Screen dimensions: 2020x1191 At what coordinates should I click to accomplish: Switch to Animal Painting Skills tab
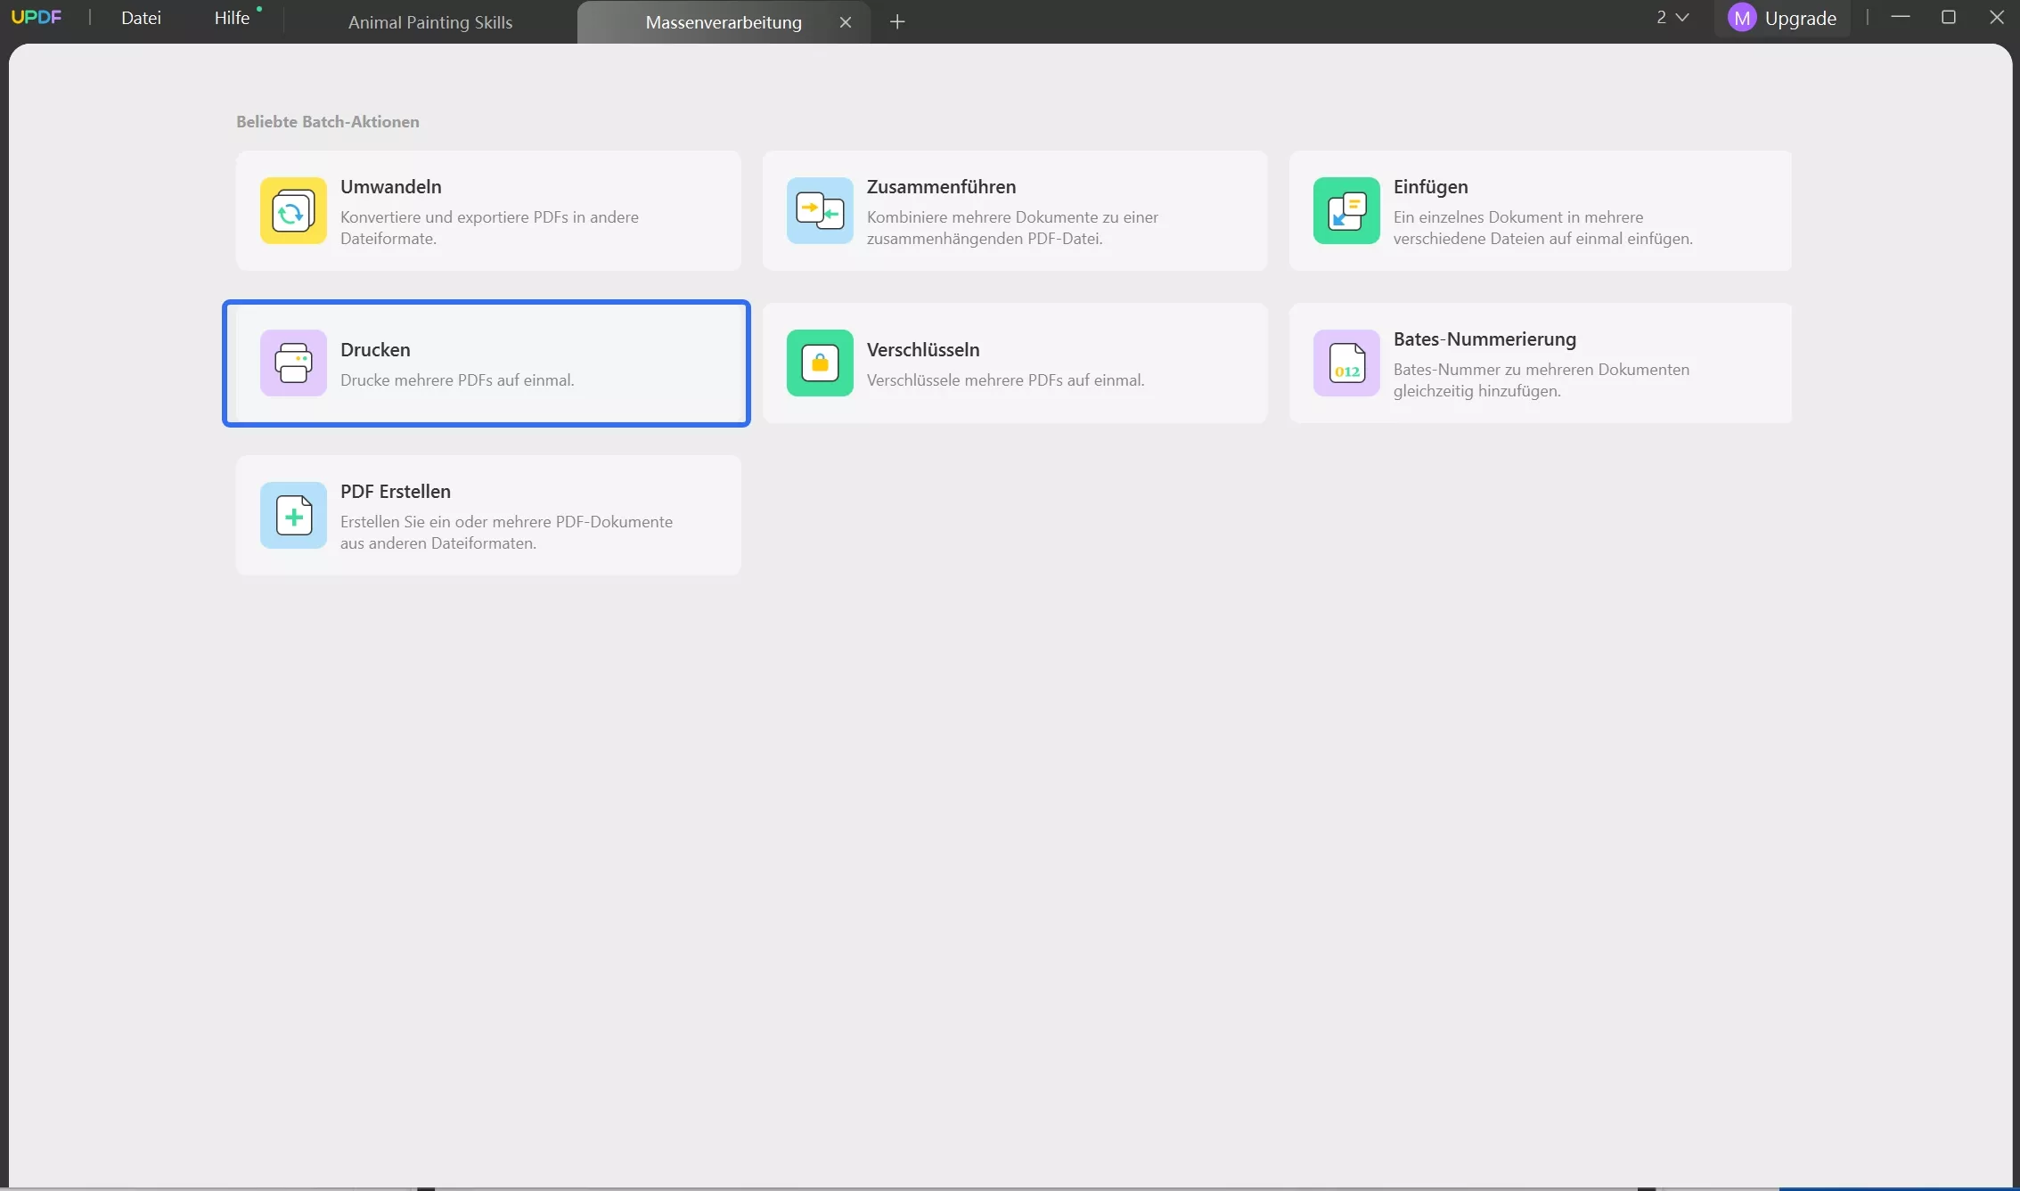pos(430,22)
